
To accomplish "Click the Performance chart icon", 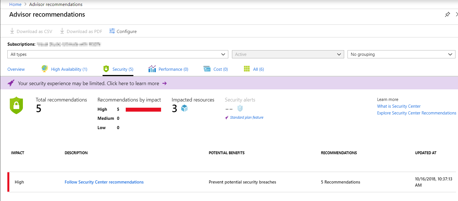I will pyautogui.click(x=152, y=69).
